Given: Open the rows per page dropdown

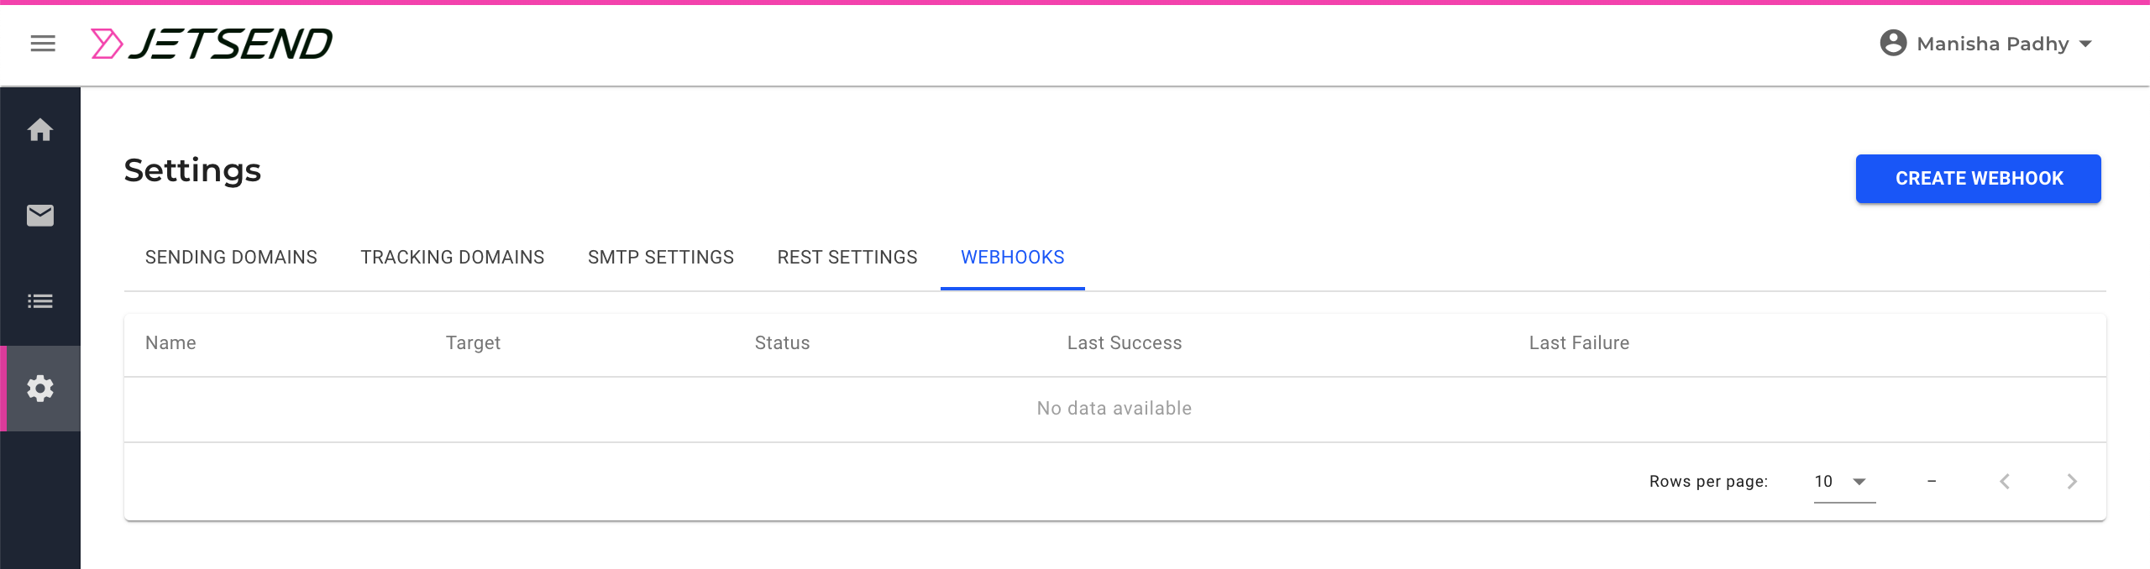Looking at the screenshot, I should pyautogui.click(x=1844, y=482).
